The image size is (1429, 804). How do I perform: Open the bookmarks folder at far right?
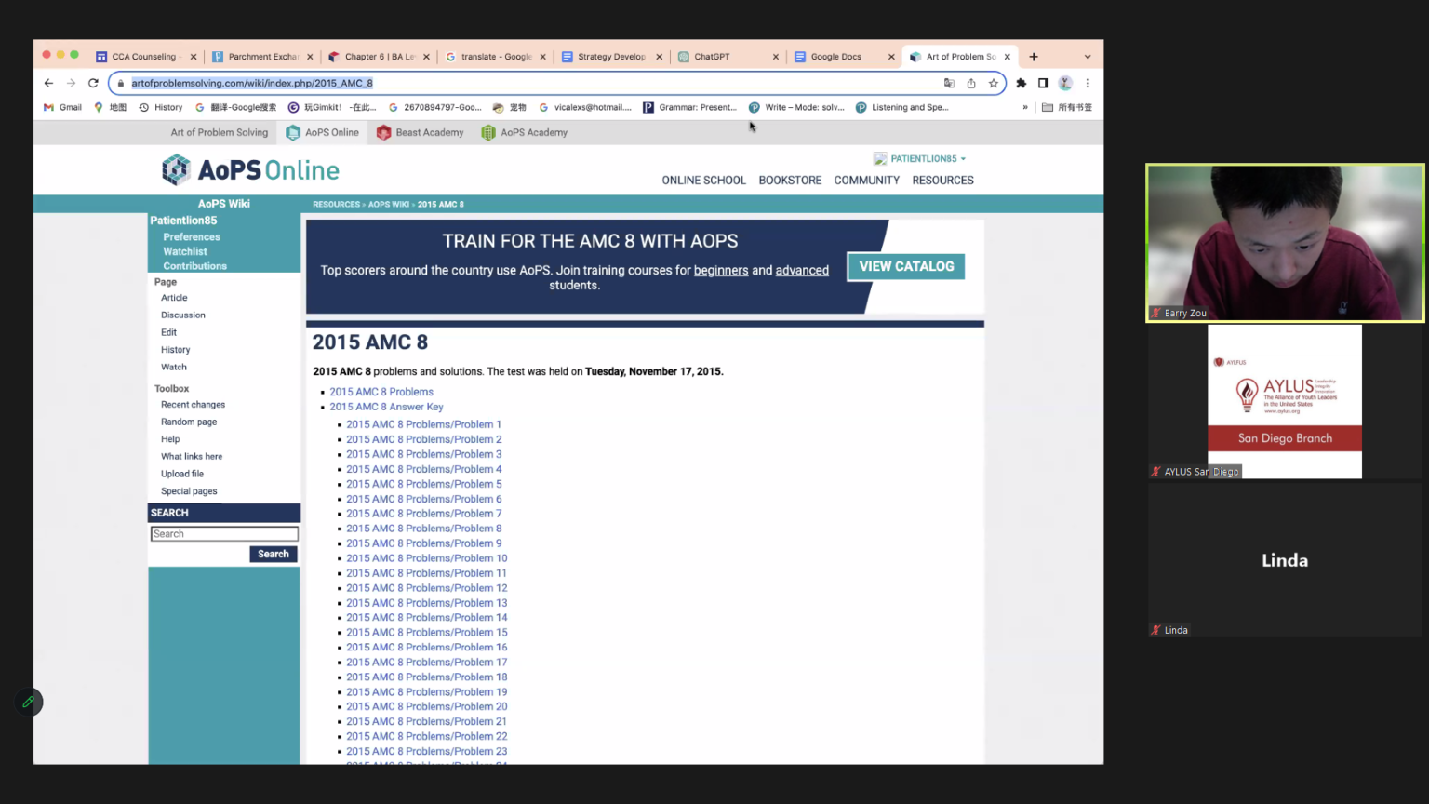tap(1066, 107)
